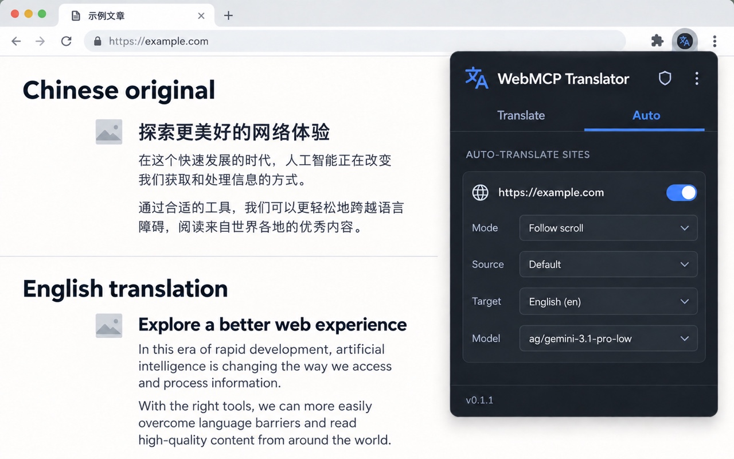The height and width of the screenshot is (459, 734).
Task: Open the Model dropdown showing ag/gemini-3.1-pro-low
Action: (x=608, y=339)
